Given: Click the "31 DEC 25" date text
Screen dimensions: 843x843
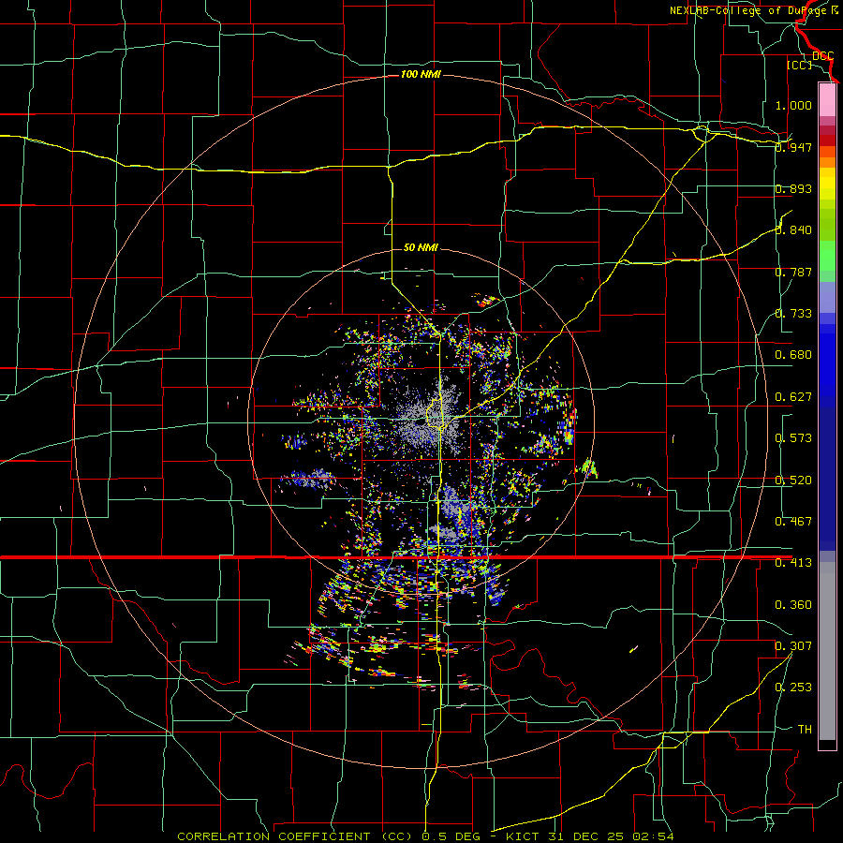Looking at the screenshot, I should 586,836.
